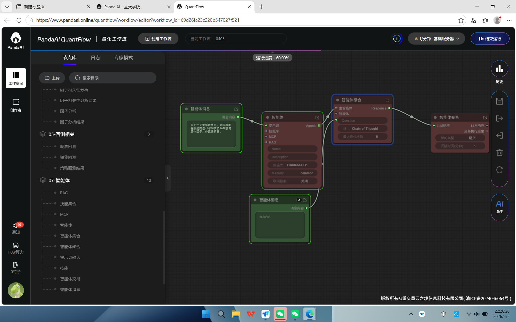516x322 pixels.
Task: Open 通知 notifications in left sidebar
Action: 16,228
